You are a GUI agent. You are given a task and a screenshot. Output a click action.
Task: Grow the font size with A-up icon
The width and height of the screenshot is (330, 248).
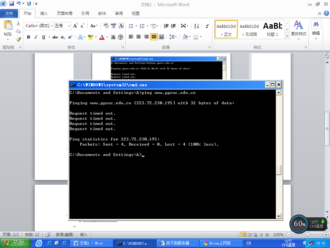tap(75, 26)
